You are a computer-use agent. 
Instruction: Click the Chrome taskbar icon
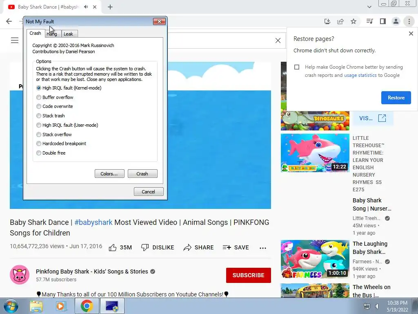pyautogui.click(x=87, y=306)
